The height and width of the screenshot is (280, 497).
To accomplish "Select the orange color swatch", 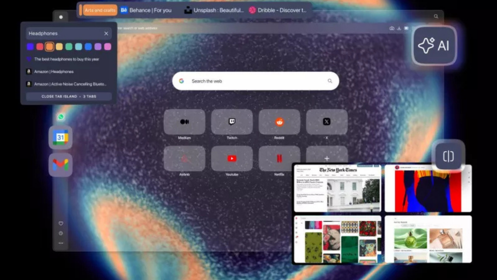I will click(49, 47).
